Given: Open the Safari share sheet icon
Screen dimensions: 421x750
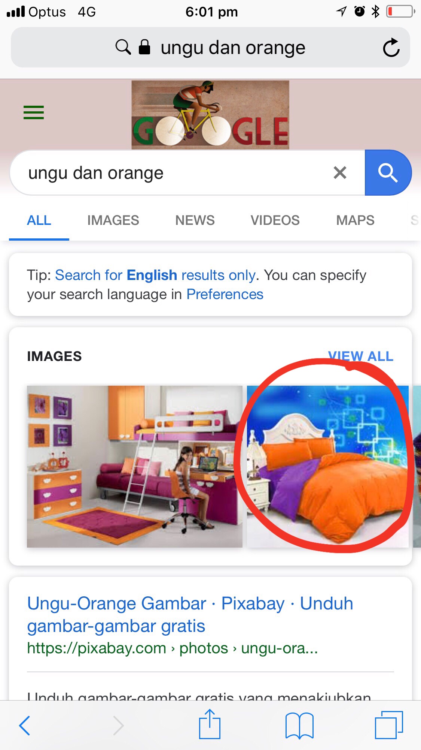Looking at the screenshot, I should click(210, 724).
